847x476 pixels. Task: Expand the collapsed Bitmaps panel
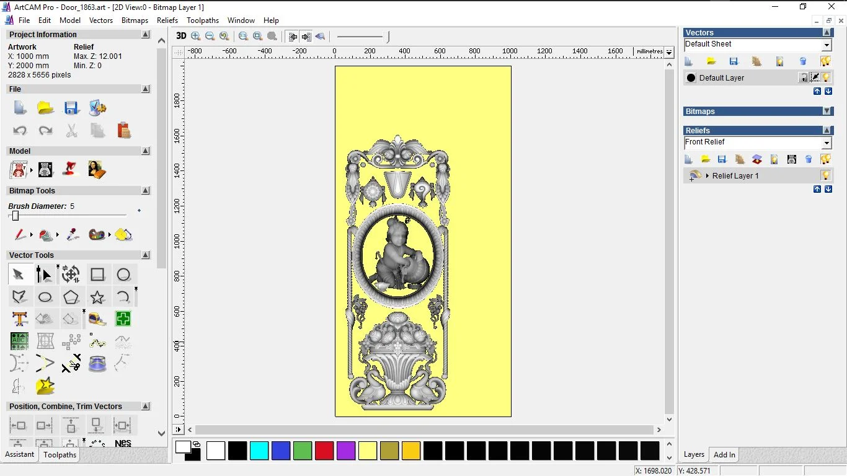pos(827,112)
